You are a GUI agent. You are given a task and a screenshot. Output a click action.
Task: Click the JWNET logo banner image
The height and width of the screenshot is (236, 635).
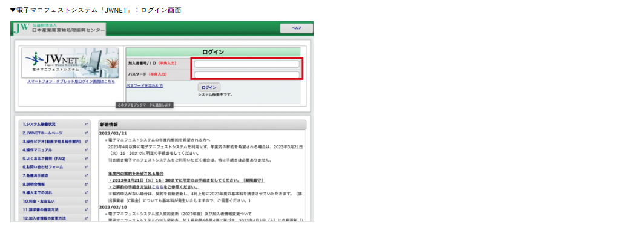70,62
